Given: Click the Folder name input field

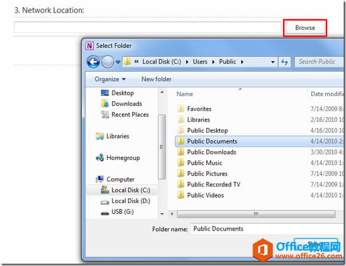Looking at the screenshot, I should [267, 229].
